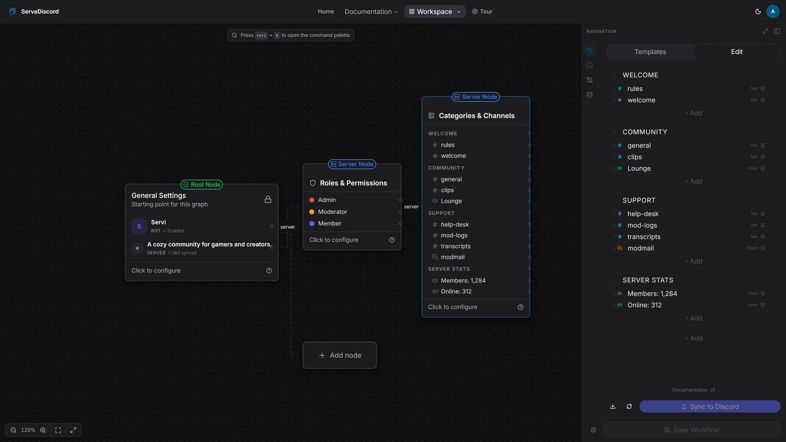Viewport: 786px width, 442px height.
Task: Open the settings gear in navigation panel
Action: pos(593,430)
